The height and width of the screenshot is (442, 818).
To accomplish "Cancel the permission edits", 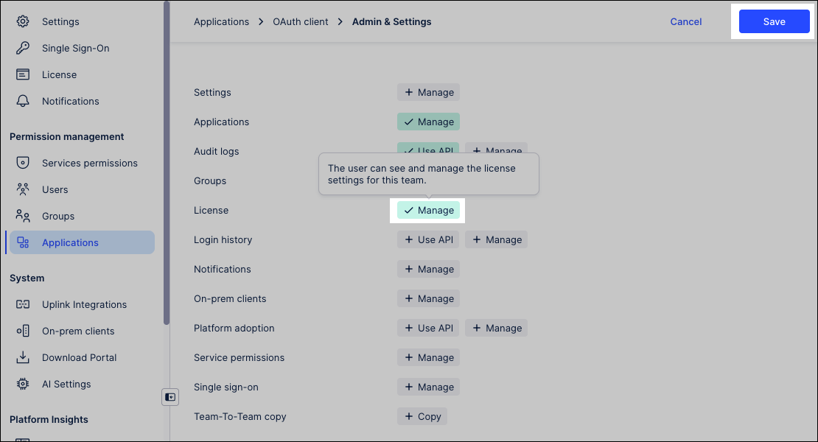I will (685, 21).
